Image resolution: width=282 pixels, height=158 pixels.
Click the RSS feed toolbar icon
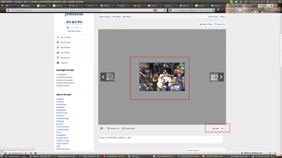point(227,11)
